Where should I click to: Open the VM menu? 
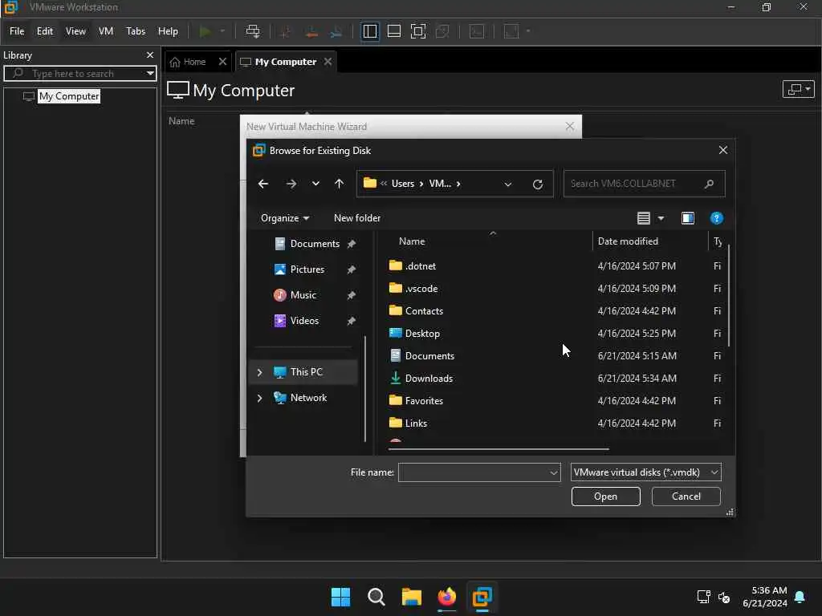pos(106,31)
